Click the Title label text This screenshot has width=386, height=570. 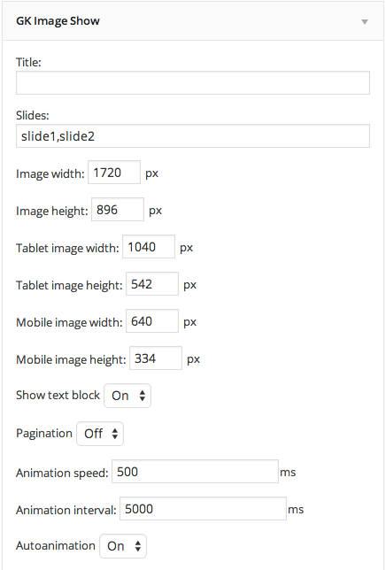[x=28, y=63]
